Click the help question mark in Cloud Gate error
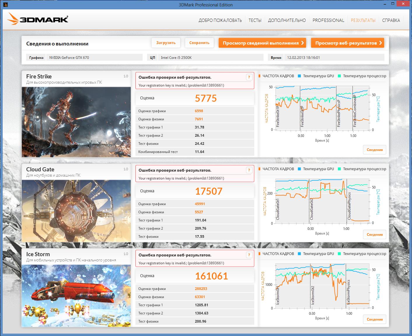This screenshot has width=412, height=336. (249, 170)
